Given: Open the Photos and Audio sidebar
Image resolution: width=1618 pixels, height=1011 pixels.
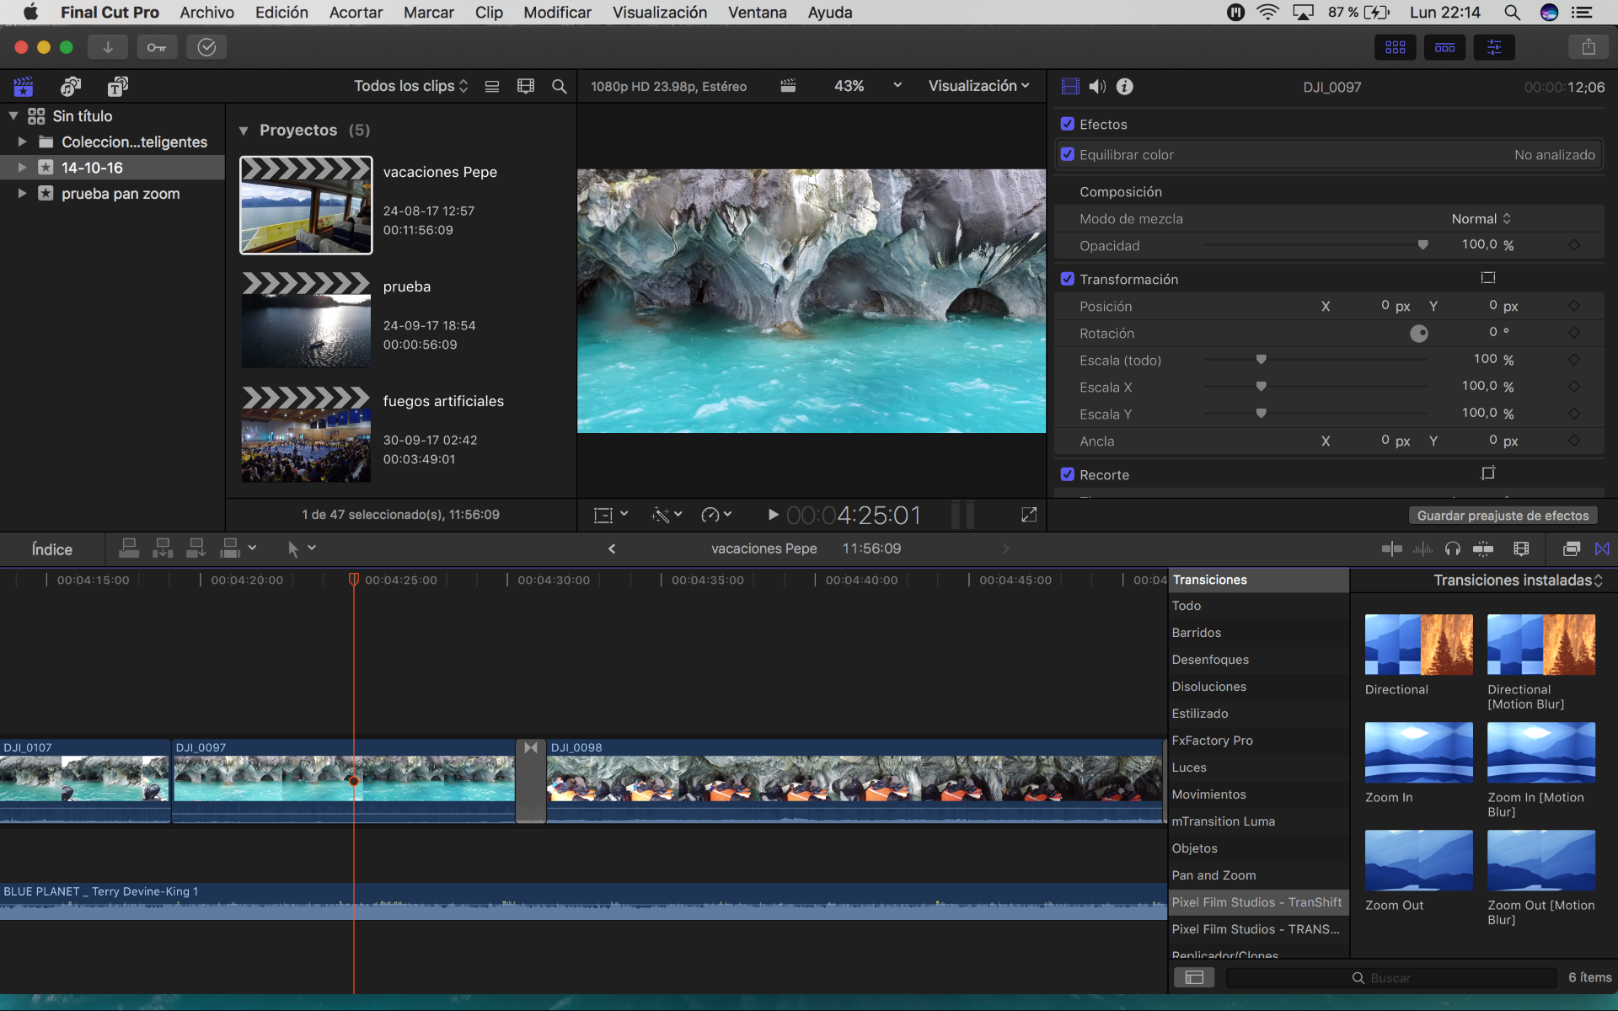Looking at the screenshot, I should coord(71,86).
